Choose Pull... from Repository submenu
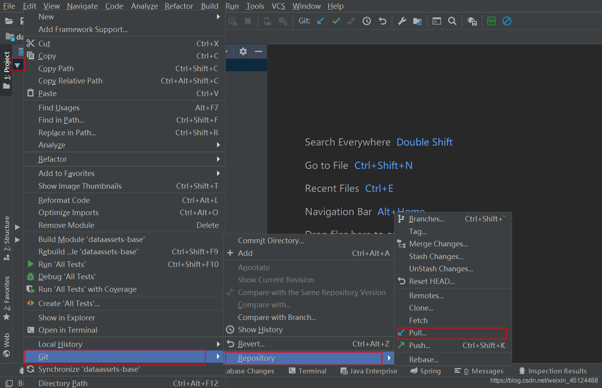This screenshot has width=602, height=388. pos(453,333)
